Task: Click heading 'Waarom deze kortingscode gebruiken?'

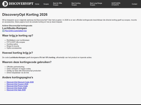Action: point(27,62)
